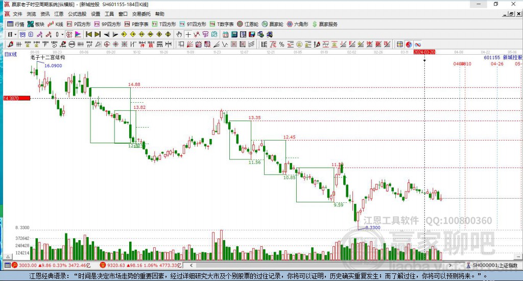Screen dimensions: 523x281
Task: Click the yellow diamond with right arrow
Action: coord(133,34)
